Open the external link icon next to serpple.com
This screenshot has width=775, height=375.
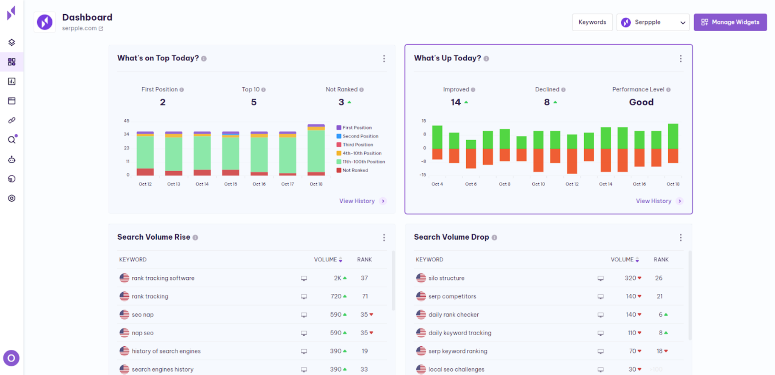(x=101, y=29)
